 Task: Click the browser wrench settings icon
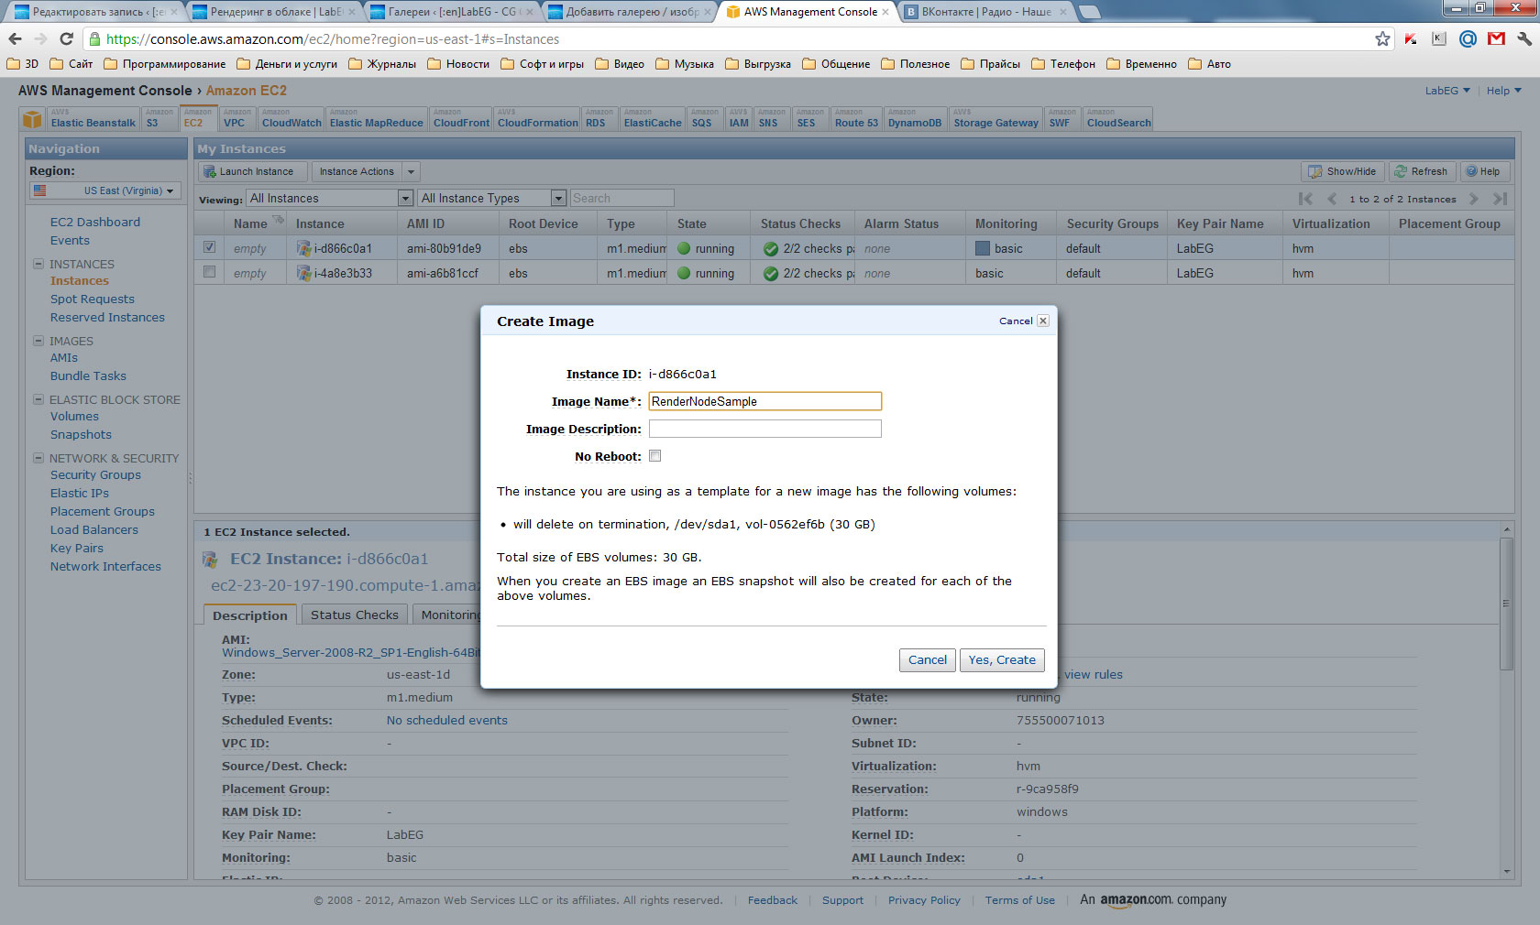(1523, 38)
